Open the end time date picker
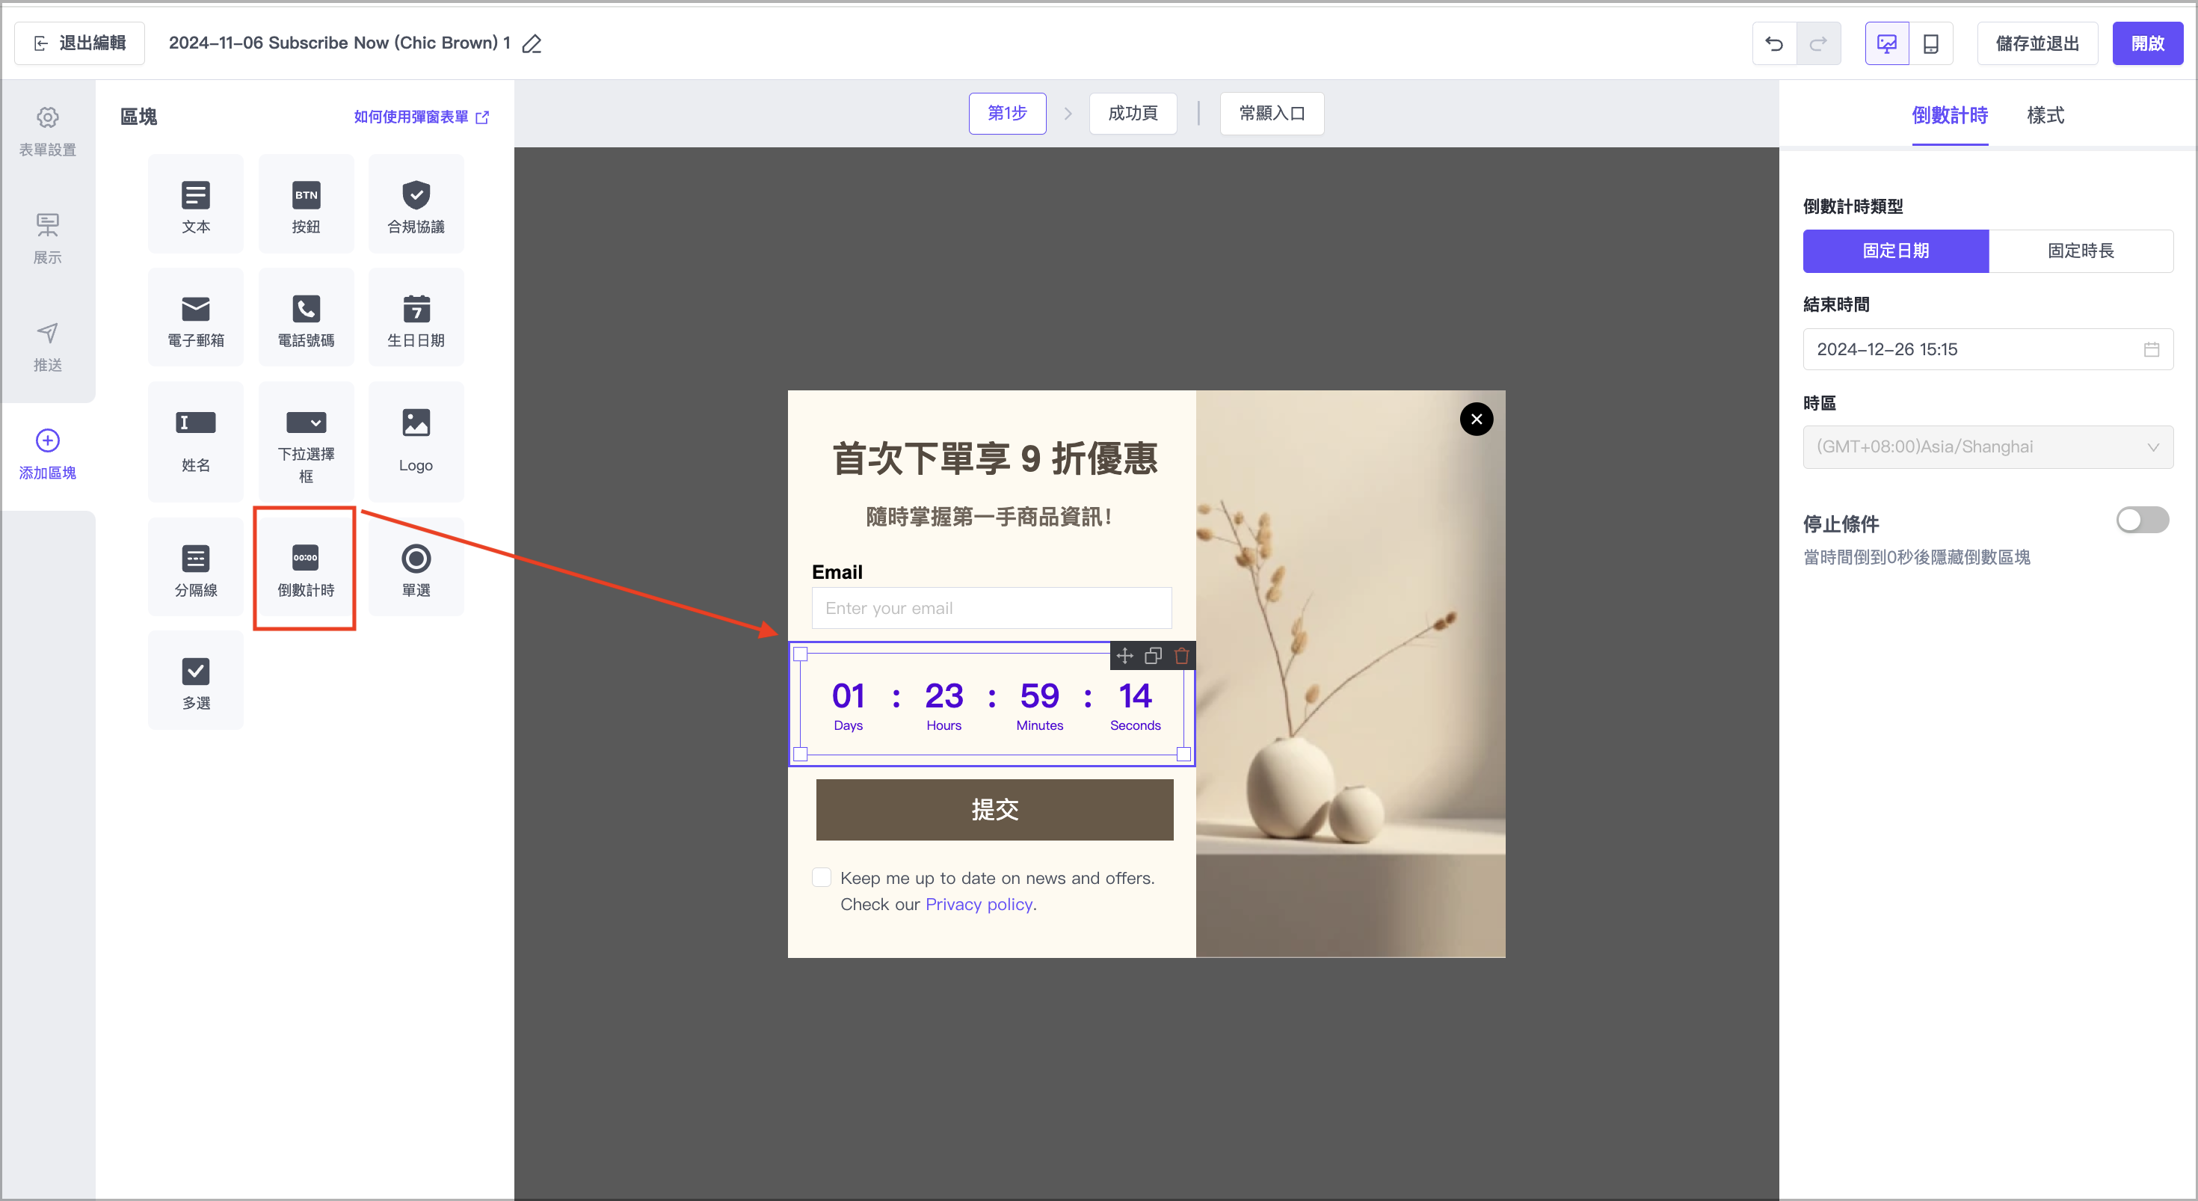 click(1987, 349)
